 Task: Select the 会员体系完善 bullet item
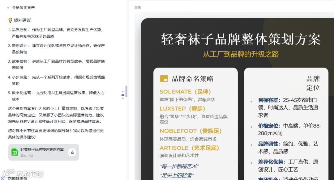pyautogui.click(x=23, y=8)
